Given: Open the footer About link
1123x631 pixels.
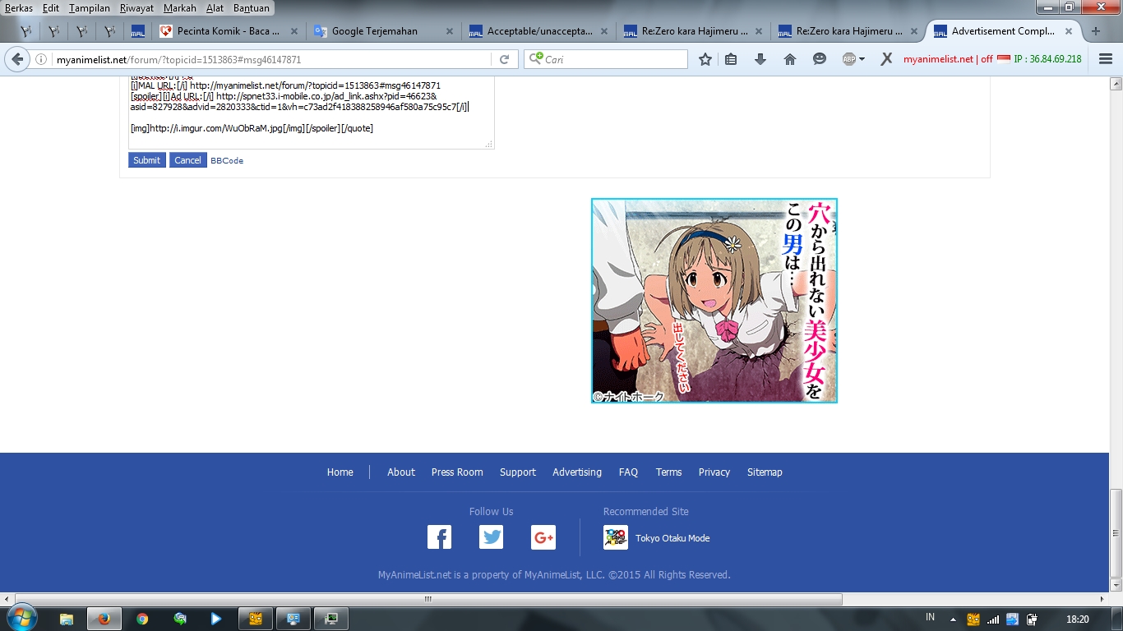Looking at the screenshot, I should click(x=401, y=472).
